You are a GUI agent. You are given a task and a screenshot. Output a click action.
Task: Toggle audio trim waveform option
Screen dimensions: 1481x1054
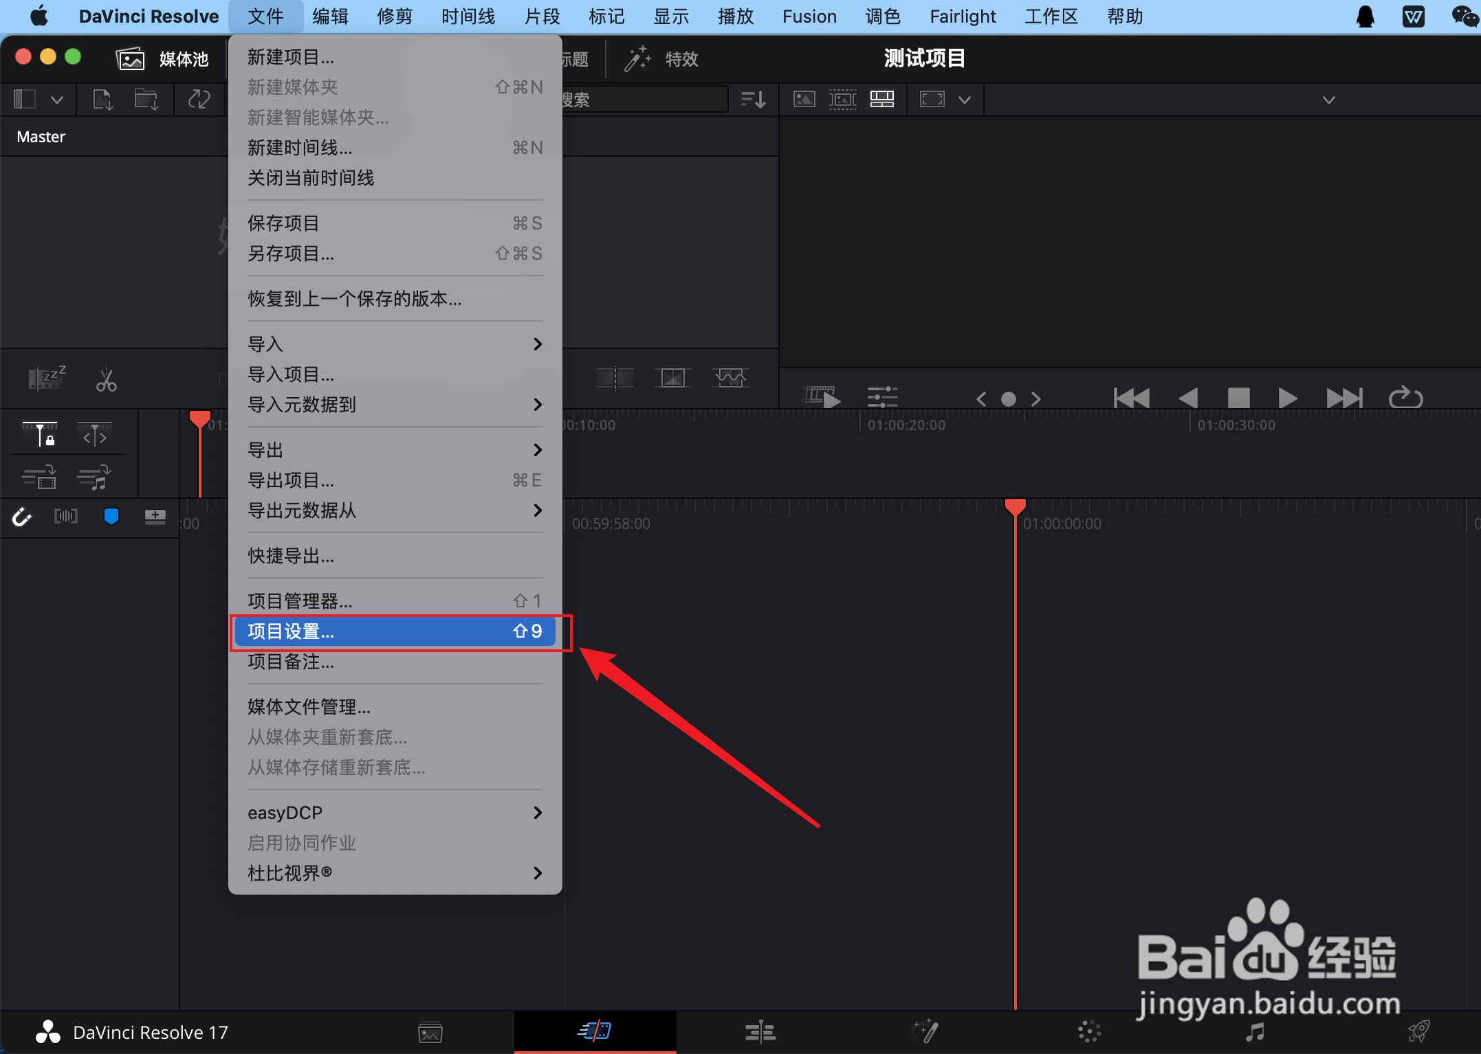click(x=66, y=516)
